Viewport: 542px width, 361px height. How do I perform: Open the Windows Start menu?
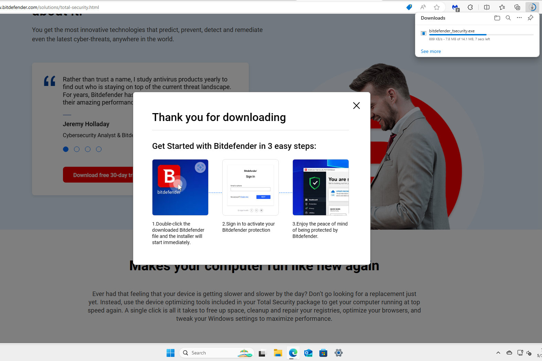(170, 353)
